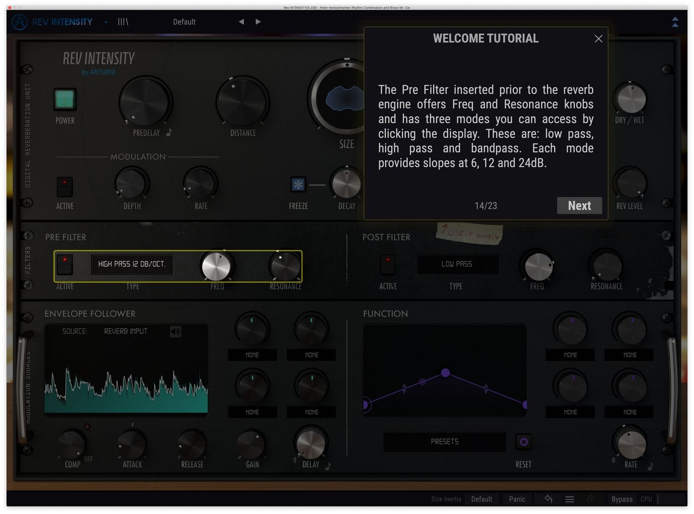
Task: Click the Predelay tempo sync note icon
Action: (x=169, y=133)
